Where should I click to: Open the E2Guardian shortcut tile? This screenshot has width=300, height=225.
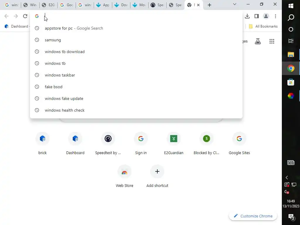click(174, 143)
